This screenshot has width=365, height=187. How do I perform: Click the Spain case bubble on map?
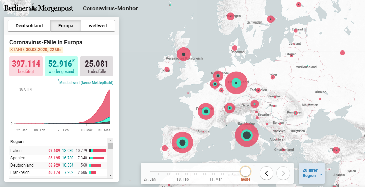[182, 142]
